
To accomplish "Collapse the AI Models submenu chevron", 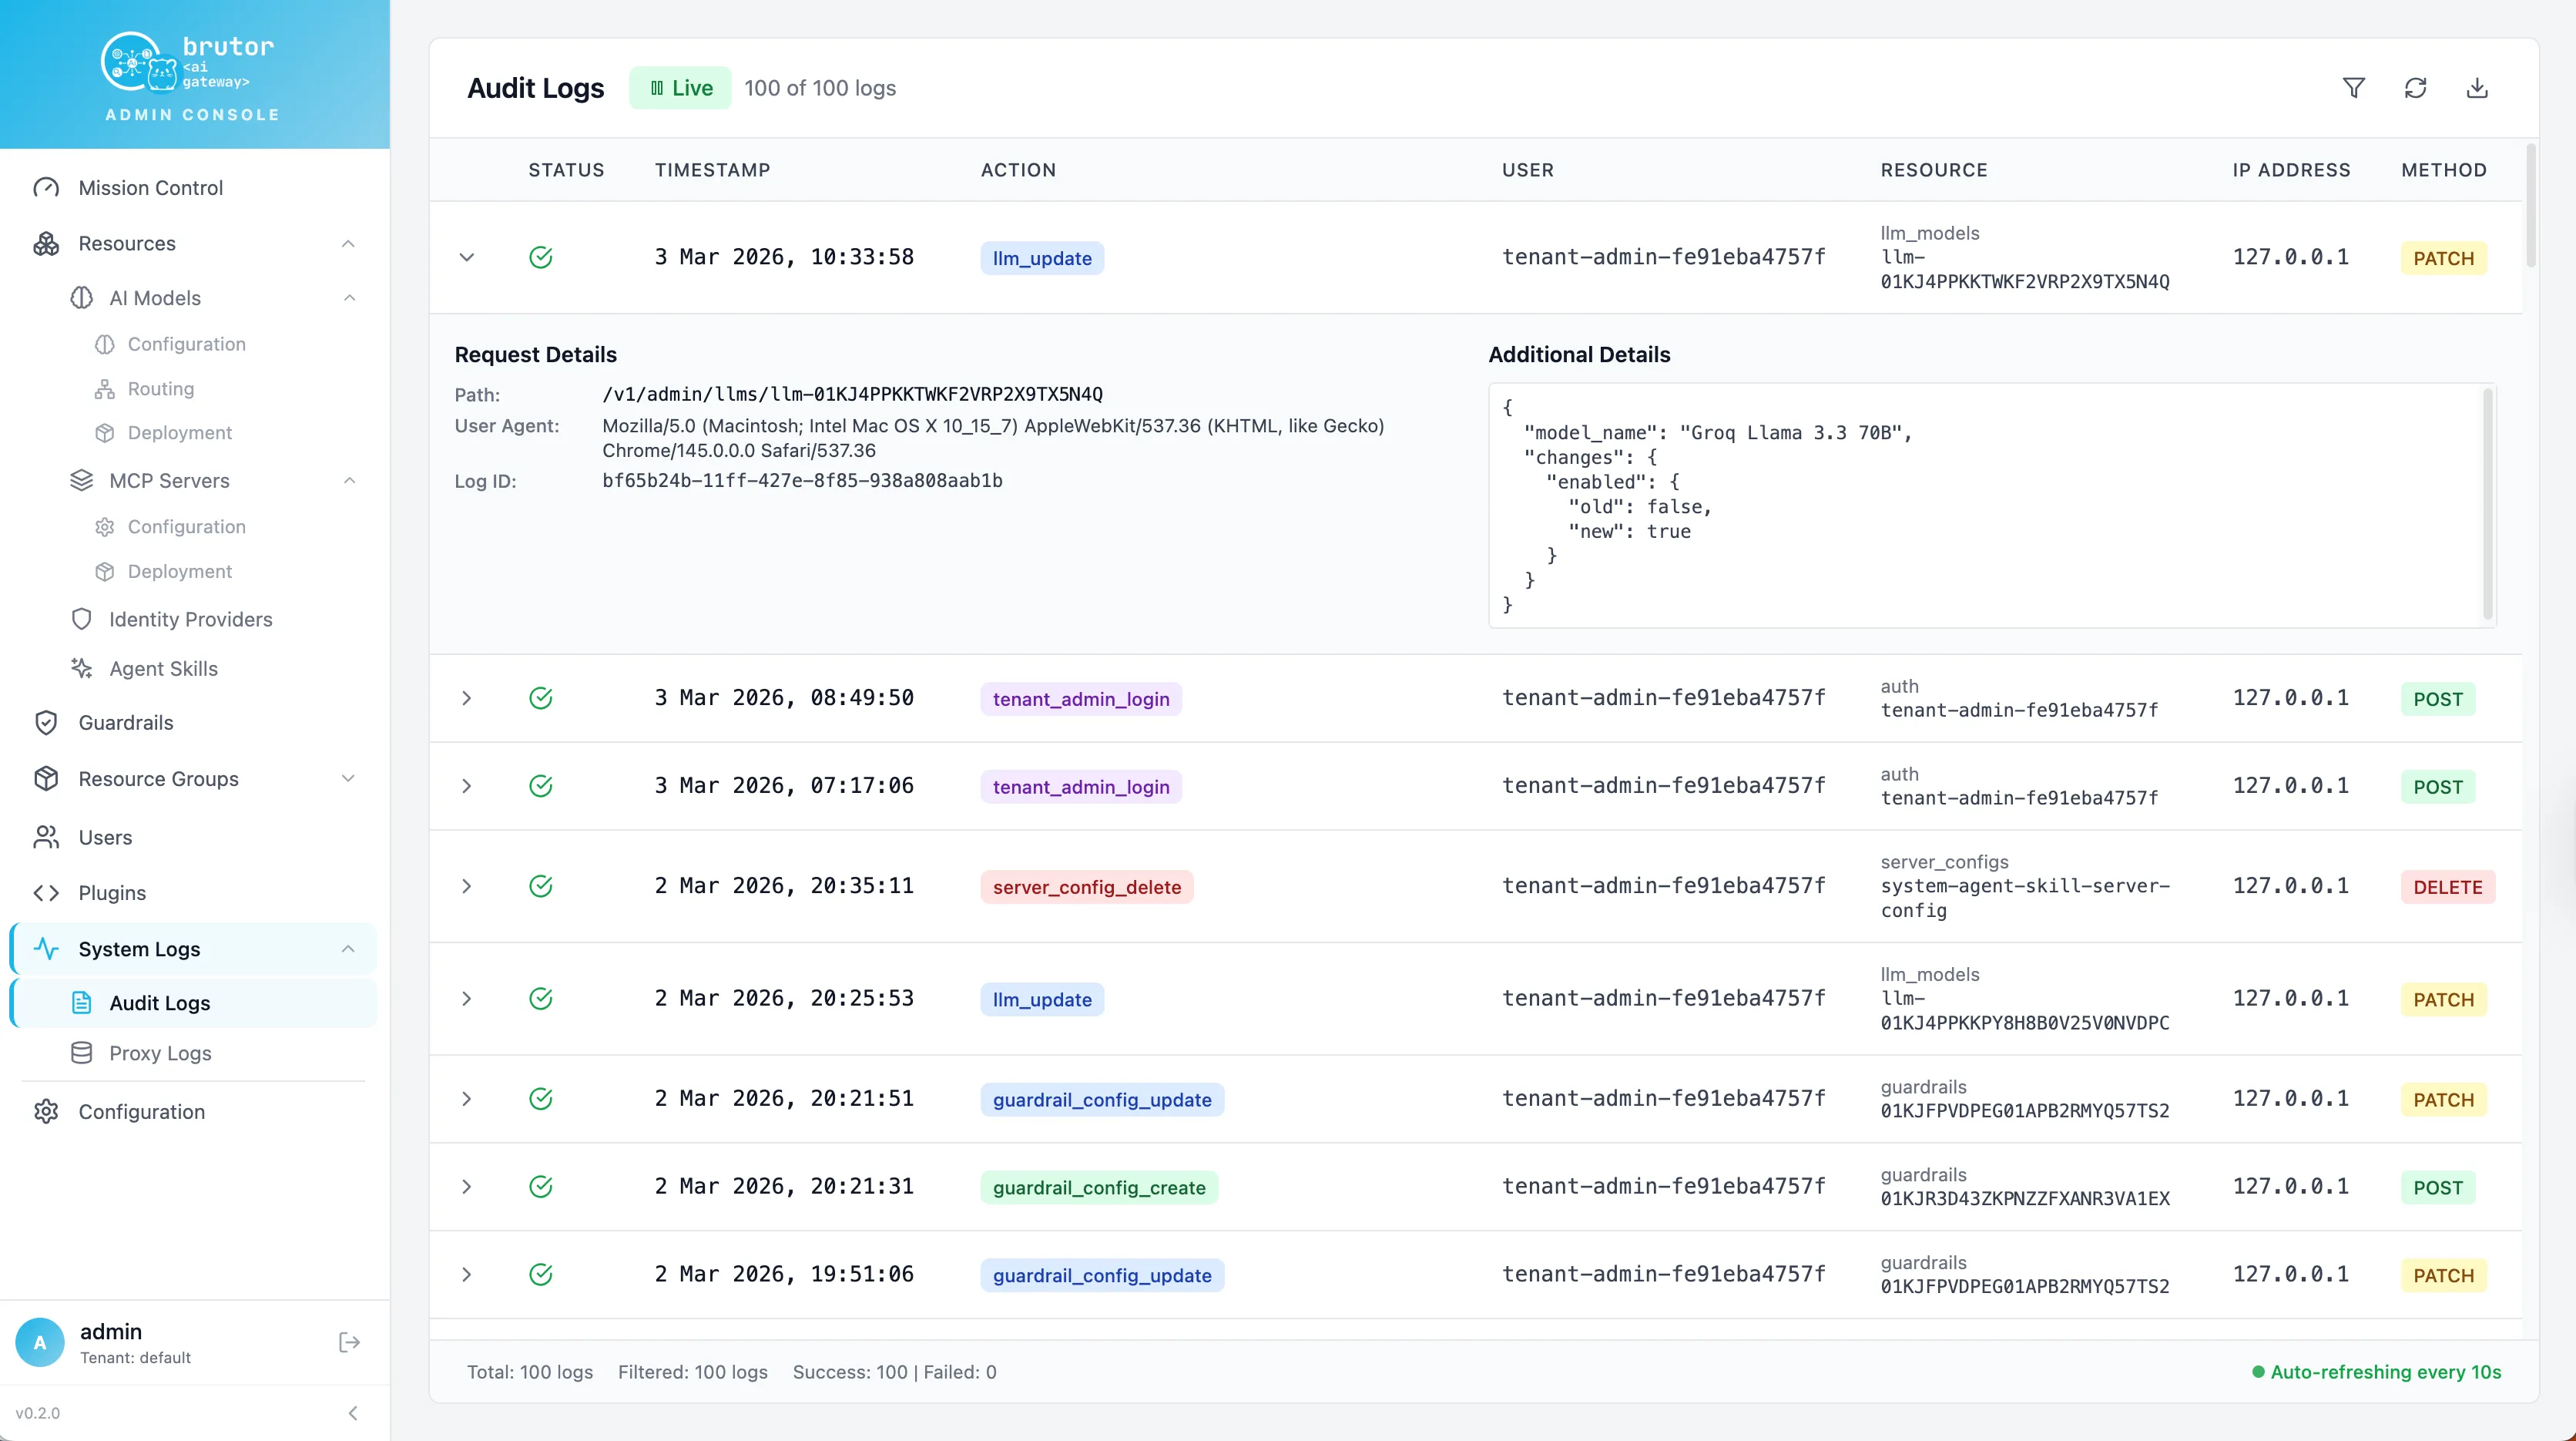I will coord(349,298).
